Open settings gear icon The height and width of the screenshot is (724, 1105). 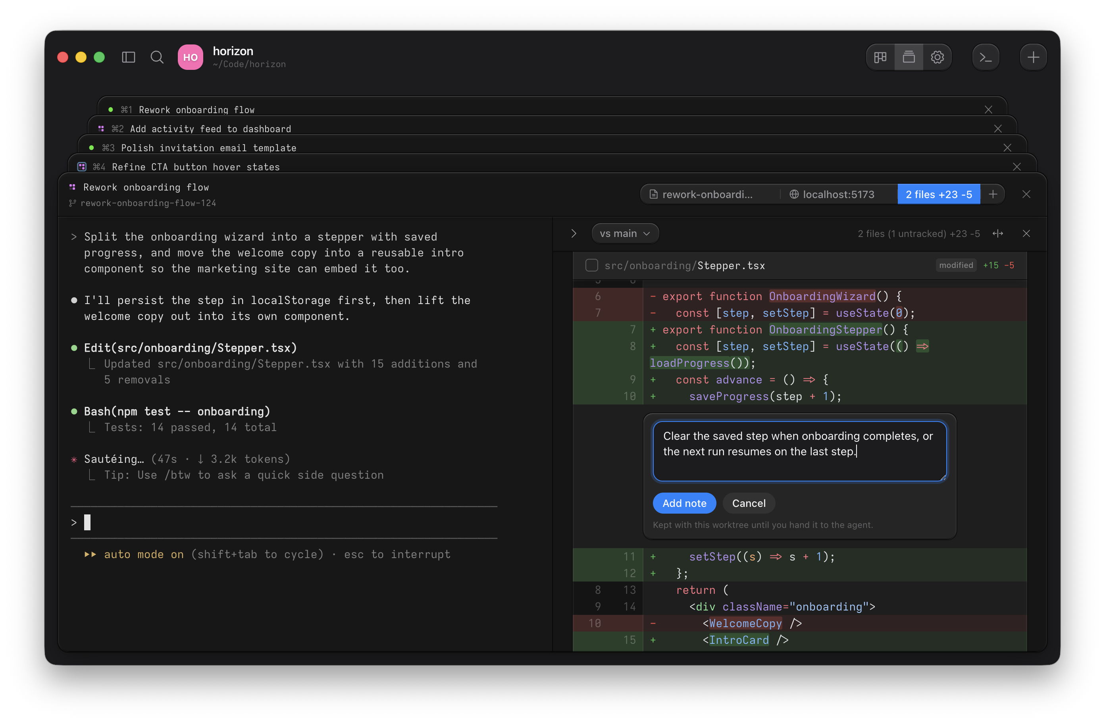937,57
